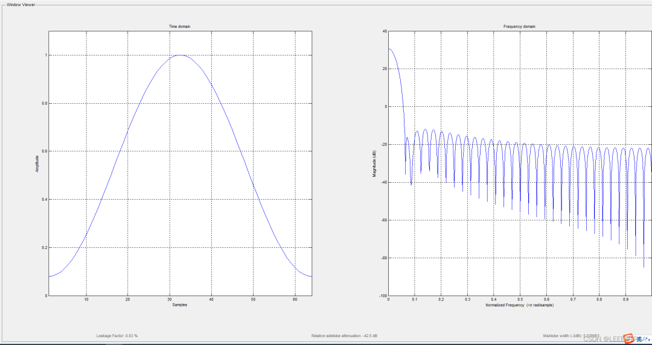
Task: Click the Magnitude (dB) axis label
Action: [375, 164]
